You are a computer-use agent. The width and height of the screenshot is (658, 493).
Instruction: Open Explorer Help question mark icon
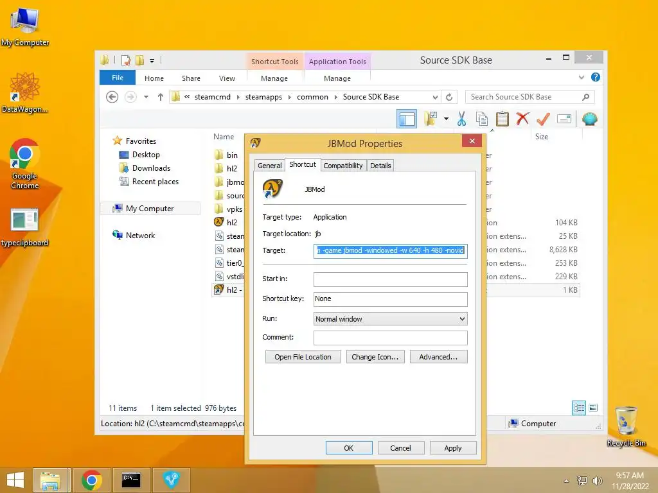tap(596, 77)
